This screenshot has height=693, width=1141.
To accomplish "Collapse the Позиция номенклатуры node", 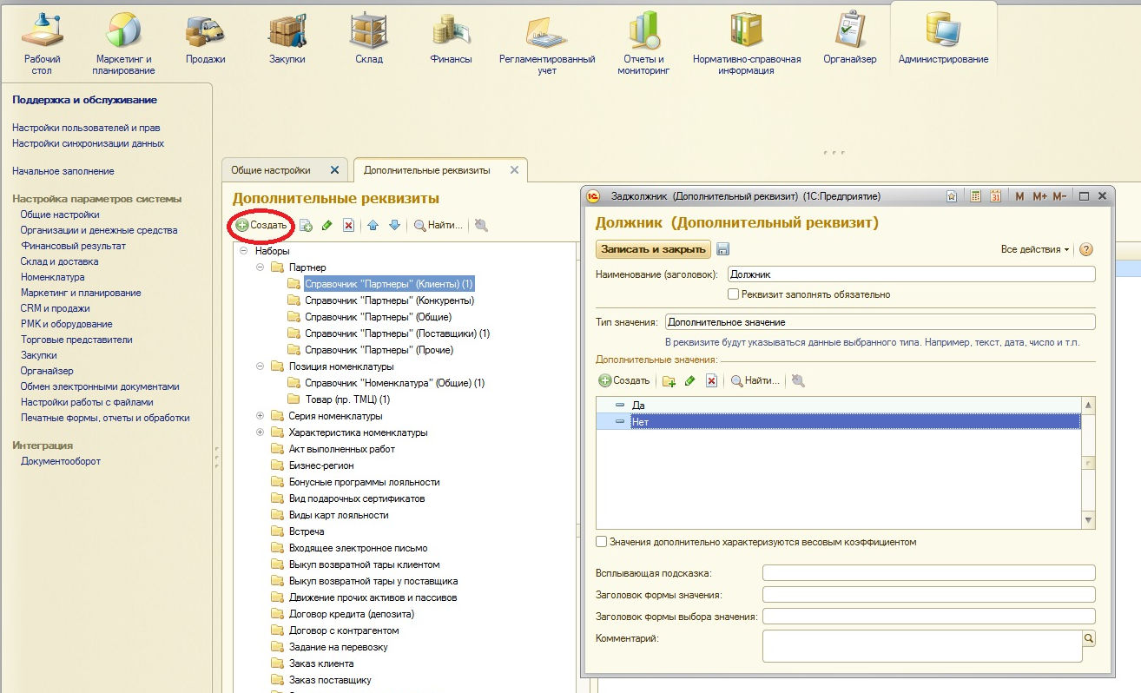I will pyautogui.click(x=260, y=366).
